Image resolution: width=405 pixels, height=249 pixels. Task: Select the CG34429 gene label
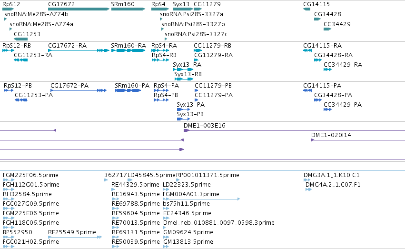(x=337, y=24)
